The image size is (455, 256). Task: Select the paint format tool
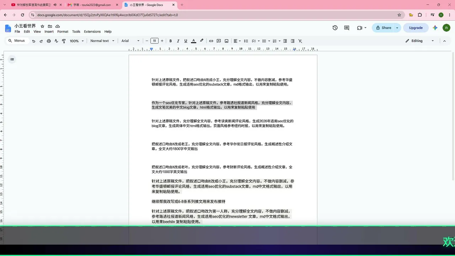click(x=64, y=41)
